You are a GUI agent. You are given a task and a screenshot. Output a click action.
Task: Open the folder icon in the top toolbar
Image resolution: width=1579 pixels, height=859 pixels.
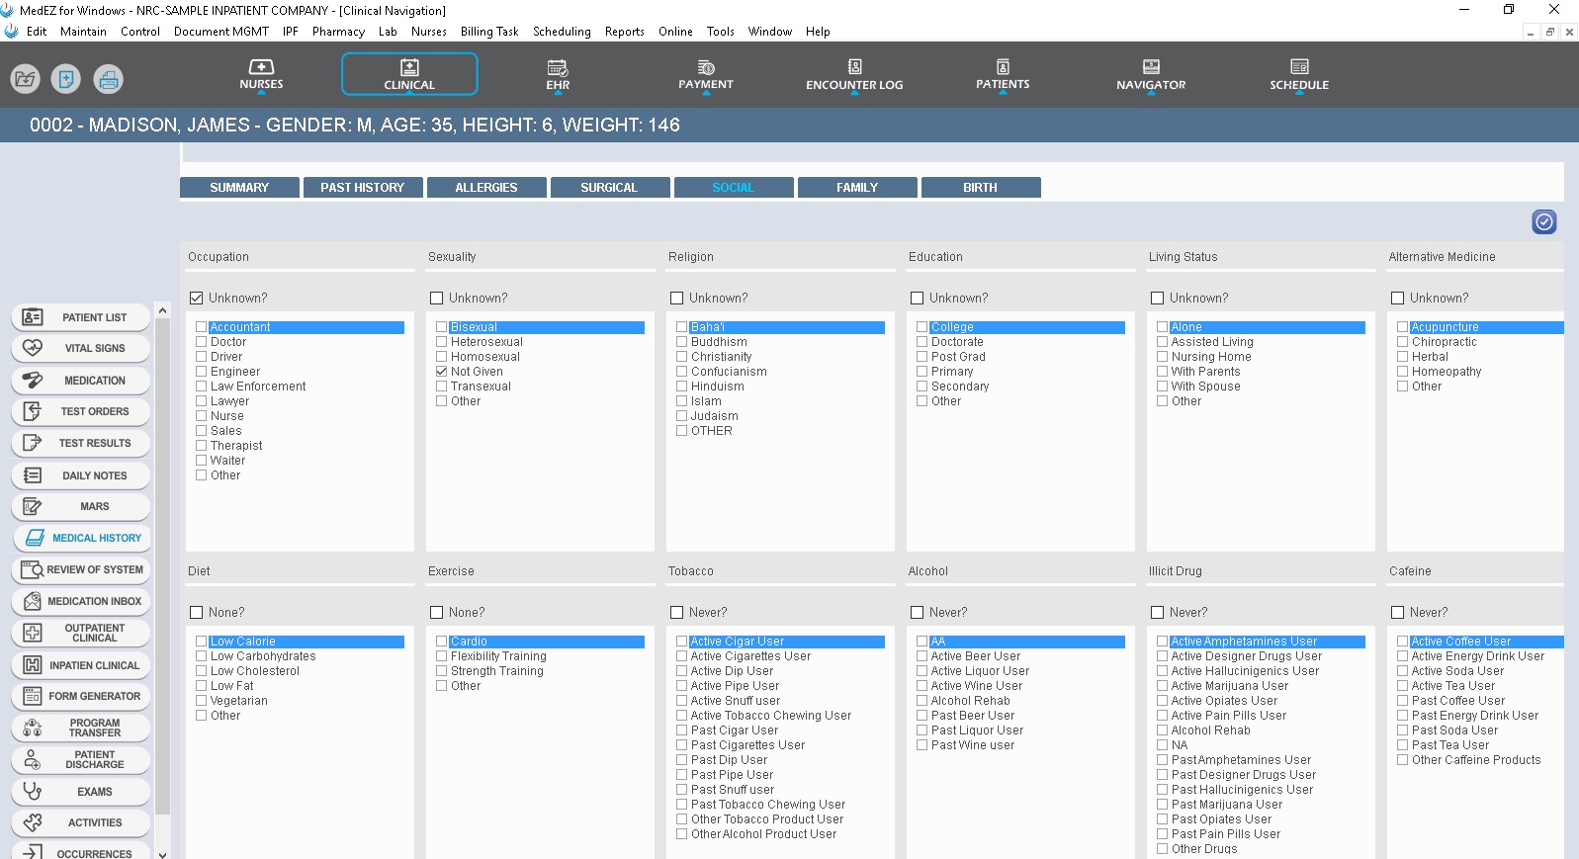tap(26, 78)
